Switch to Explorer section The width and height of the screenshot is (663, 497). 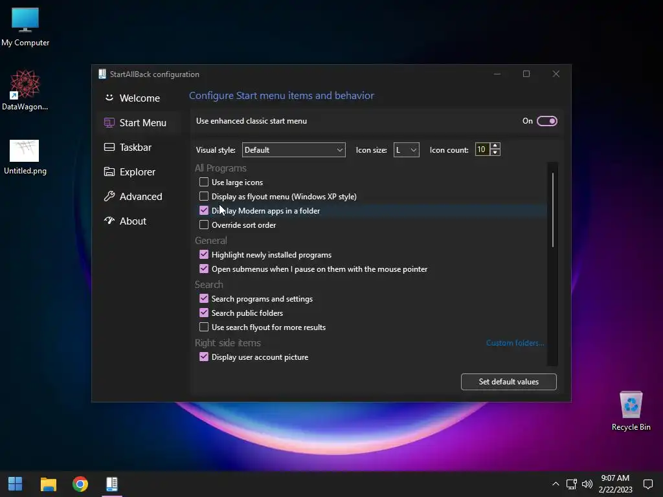coord(139,171)
